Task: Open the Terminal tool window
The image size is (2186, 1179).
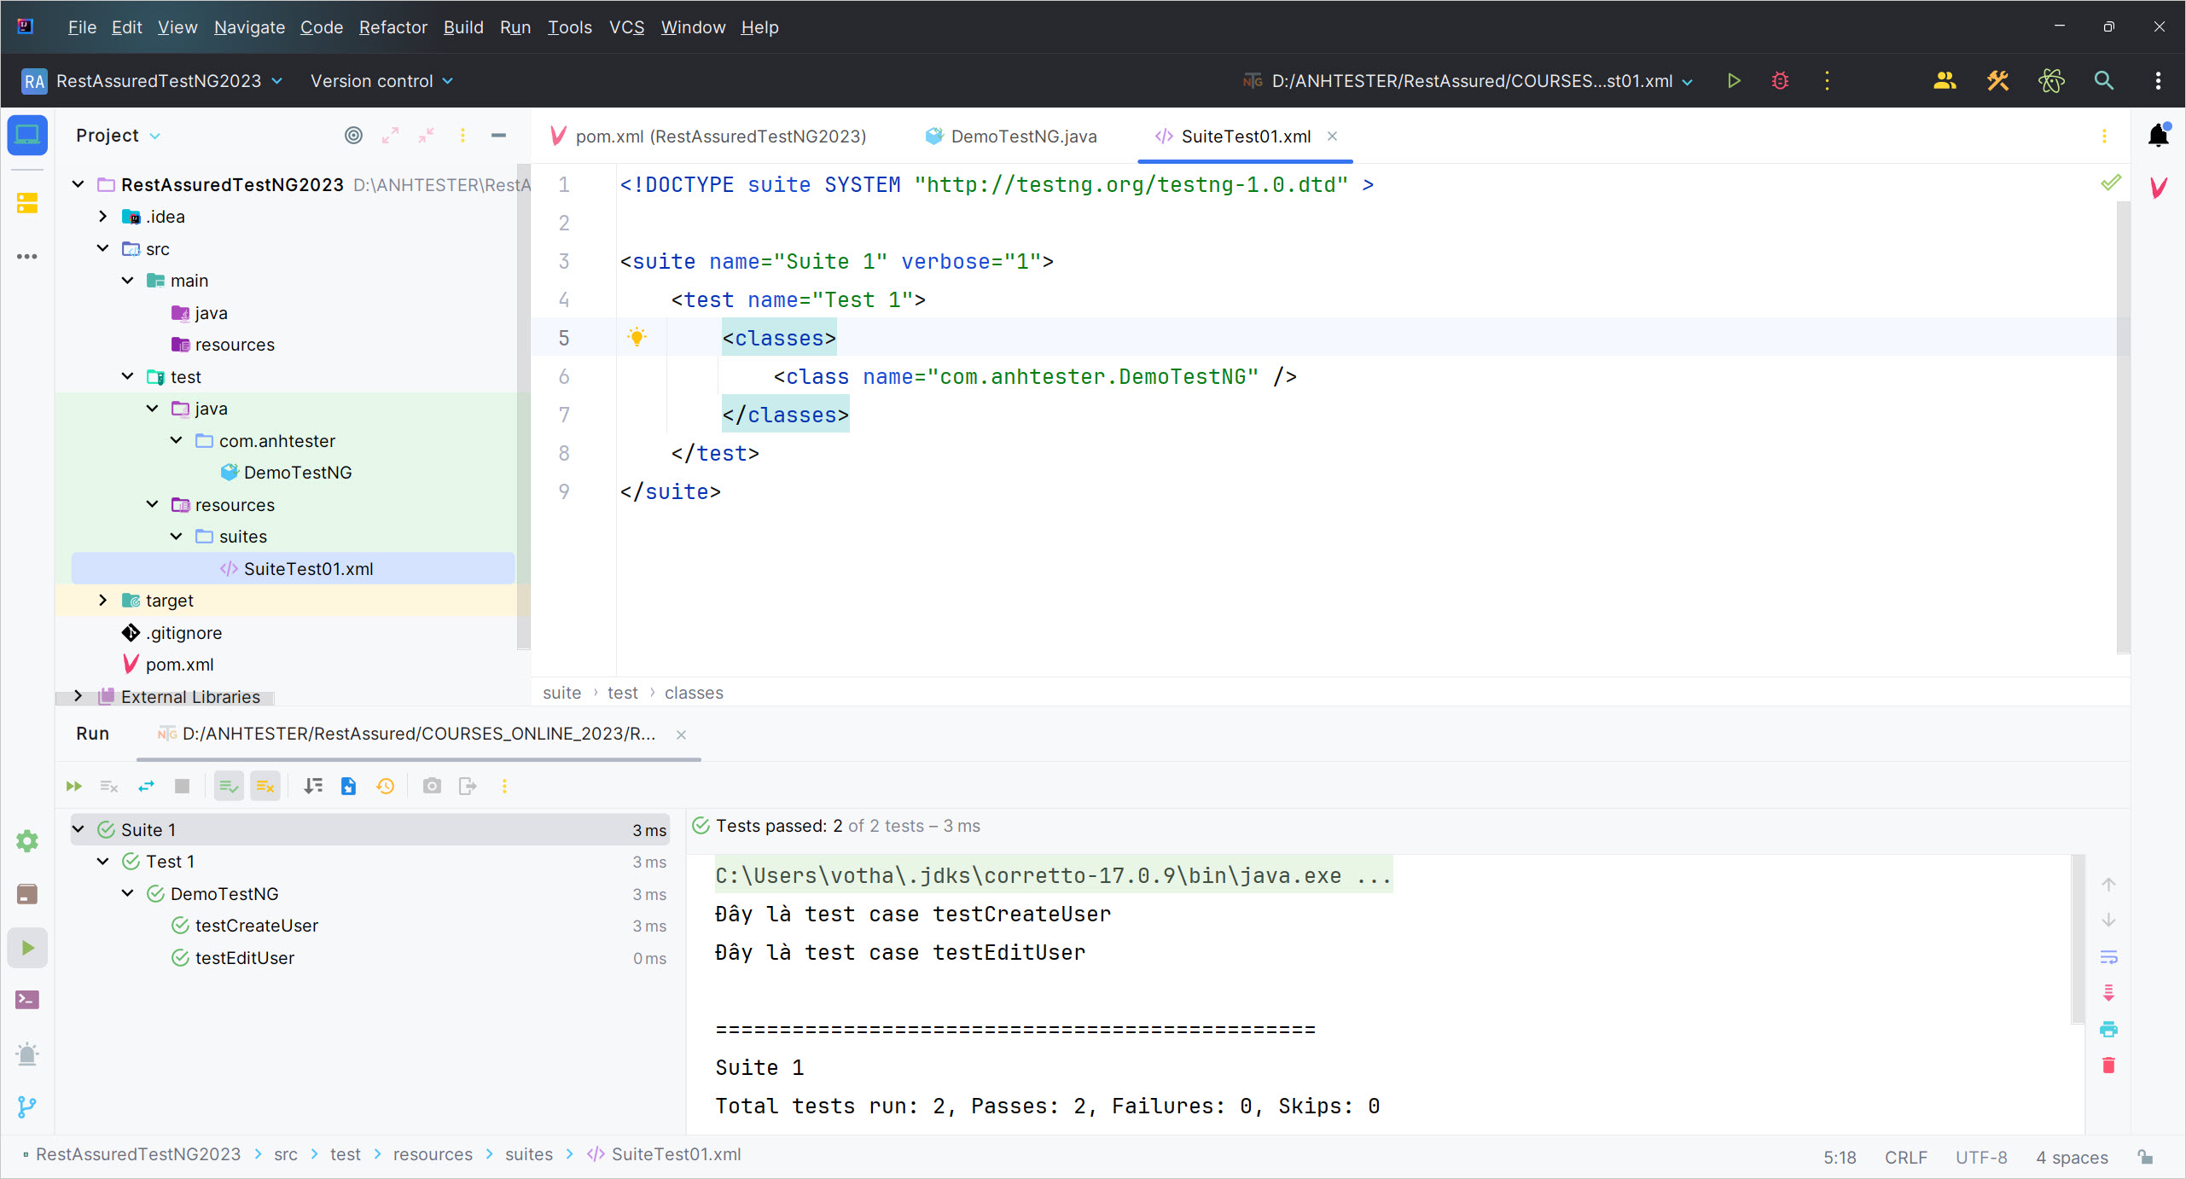Action: (x=27, y=1000)
